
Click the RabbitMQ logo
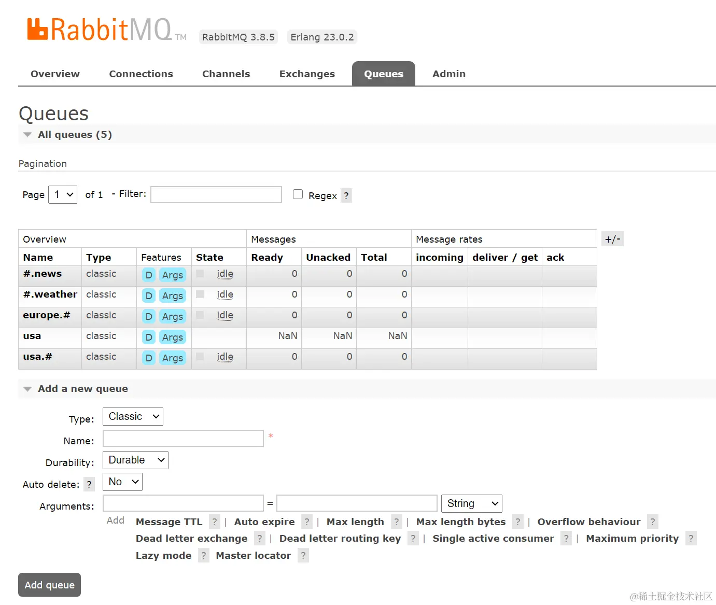tap(106, 30)
